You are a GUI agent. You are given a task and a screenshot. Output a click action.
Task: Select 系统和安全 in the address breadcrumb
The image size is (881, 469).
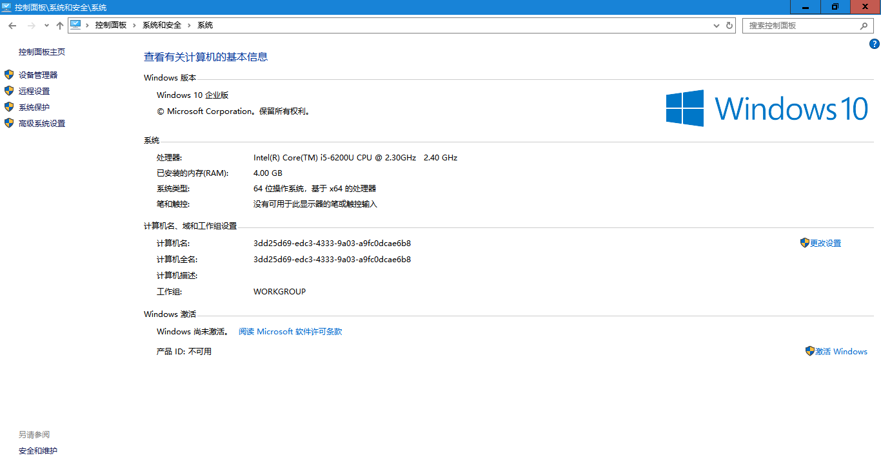162,25
